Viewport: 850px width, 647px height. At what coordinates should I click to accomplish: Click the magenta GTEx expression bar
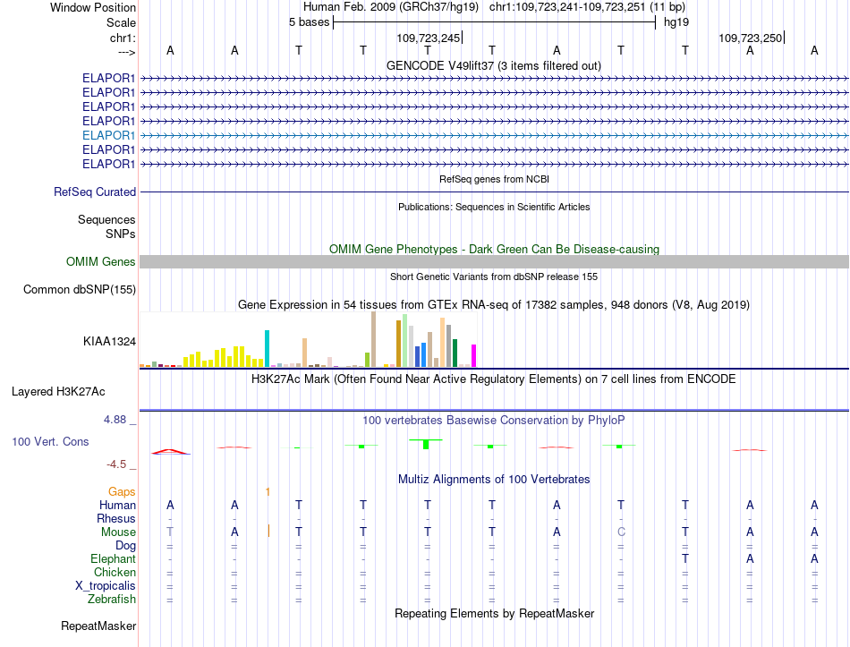(x=474, y=356)
